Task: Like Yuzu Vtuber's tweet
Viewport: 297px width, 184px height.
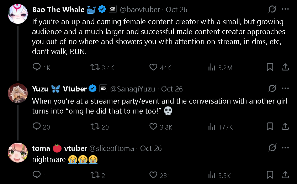Action: (153, 127)
